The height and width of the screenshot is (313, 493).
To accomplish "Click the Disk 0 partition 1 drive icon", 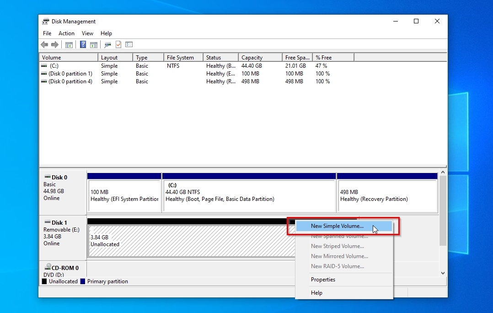I will pos(44,74).
